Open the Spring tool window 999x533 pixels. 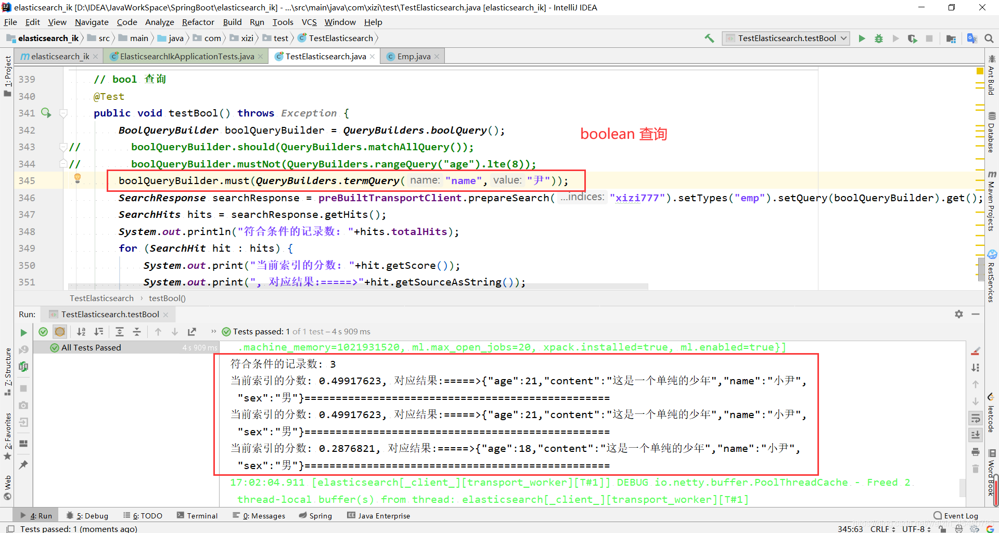coord(315,515)
